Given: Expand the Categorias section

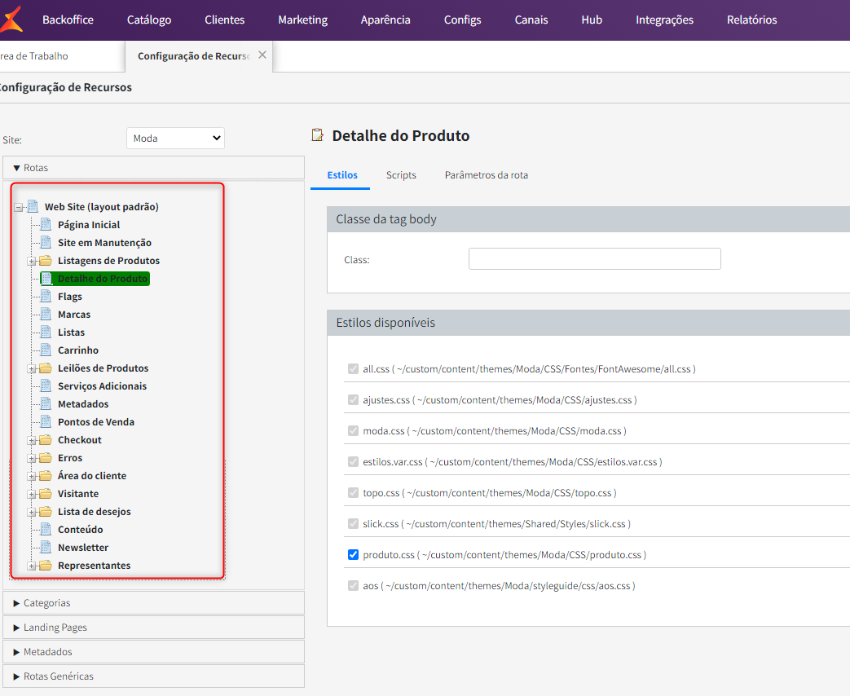Looking at the screenshot, I should (153, 603).
